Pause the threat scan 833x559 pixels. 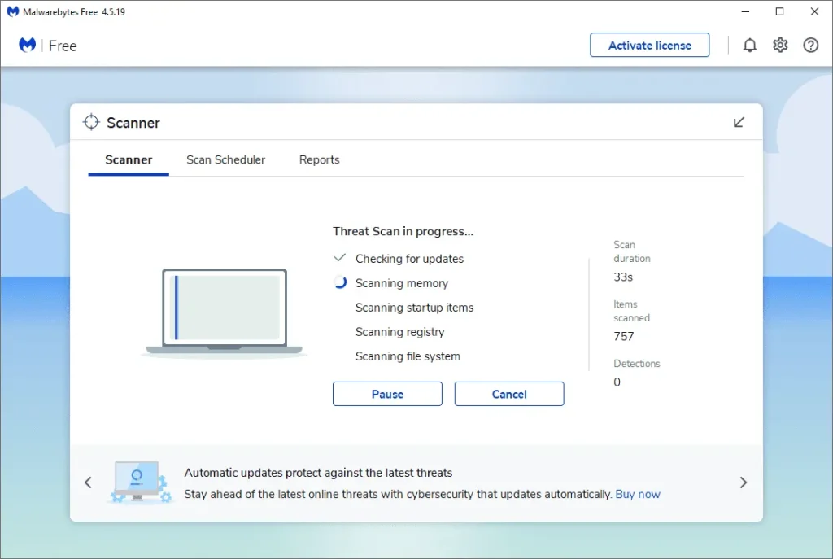pyautogui.click(x=387, y=394)
